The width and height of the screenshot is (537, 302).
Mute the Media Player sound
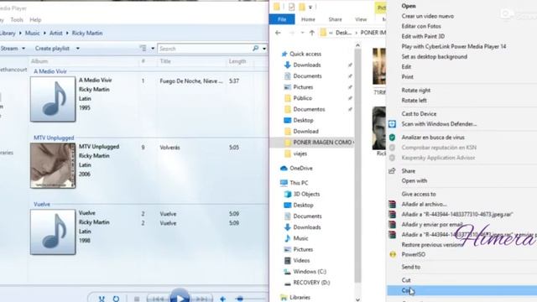pos(223,299)
